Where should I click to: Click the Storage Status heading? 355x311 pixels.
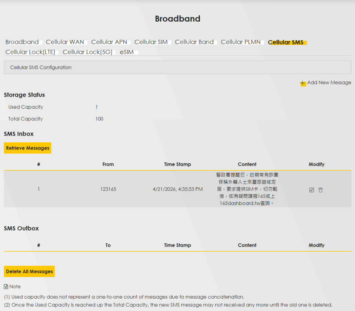(x=24, y=94)
